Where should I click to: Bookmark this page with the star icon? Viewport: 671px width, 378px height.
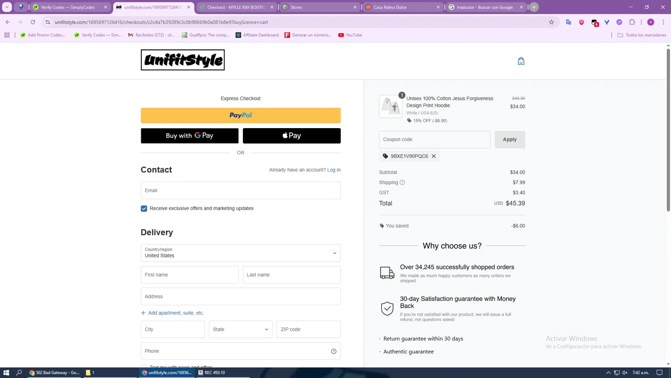point(551,22)
